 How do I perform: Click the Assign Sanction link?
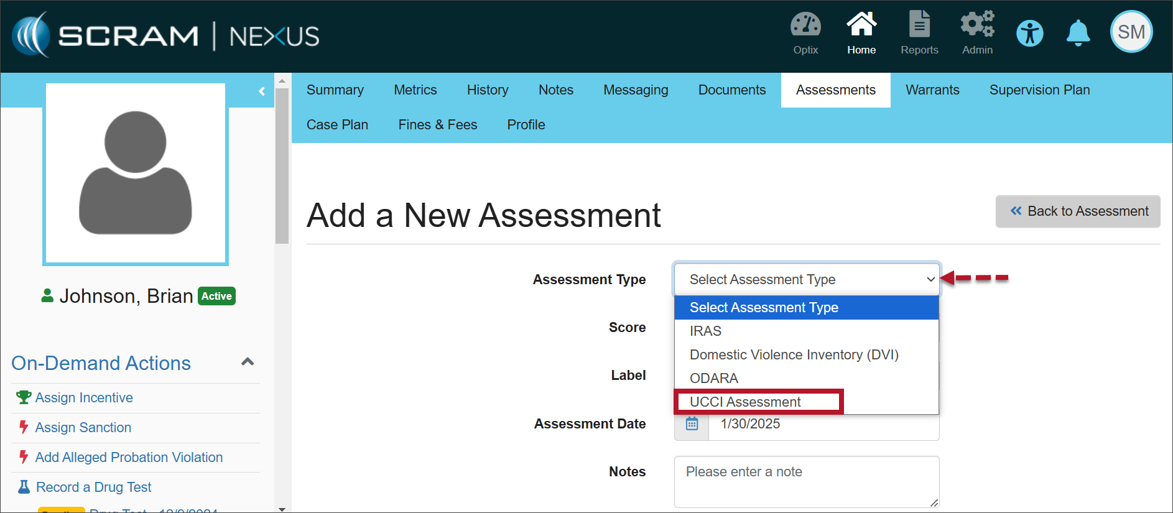click(x=83, y=428)
